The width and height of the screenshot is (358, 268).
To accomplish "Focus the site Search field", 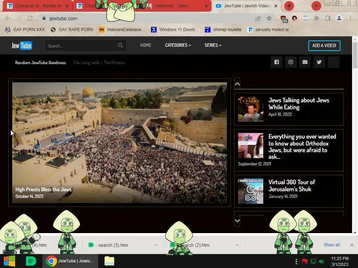I will click(x=80, y=46).
